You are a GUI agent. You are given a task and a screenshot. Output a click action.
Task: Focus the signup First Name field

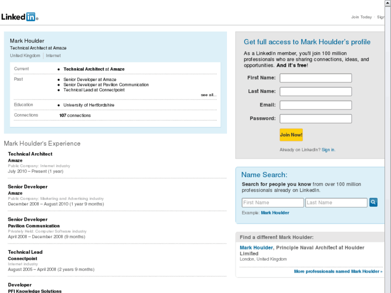click(x=316, y=78)
